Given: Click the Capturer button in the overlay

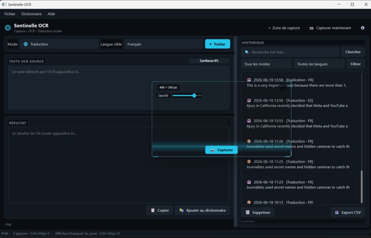Looking at the screenshot, I should click(x=221, y=150).
